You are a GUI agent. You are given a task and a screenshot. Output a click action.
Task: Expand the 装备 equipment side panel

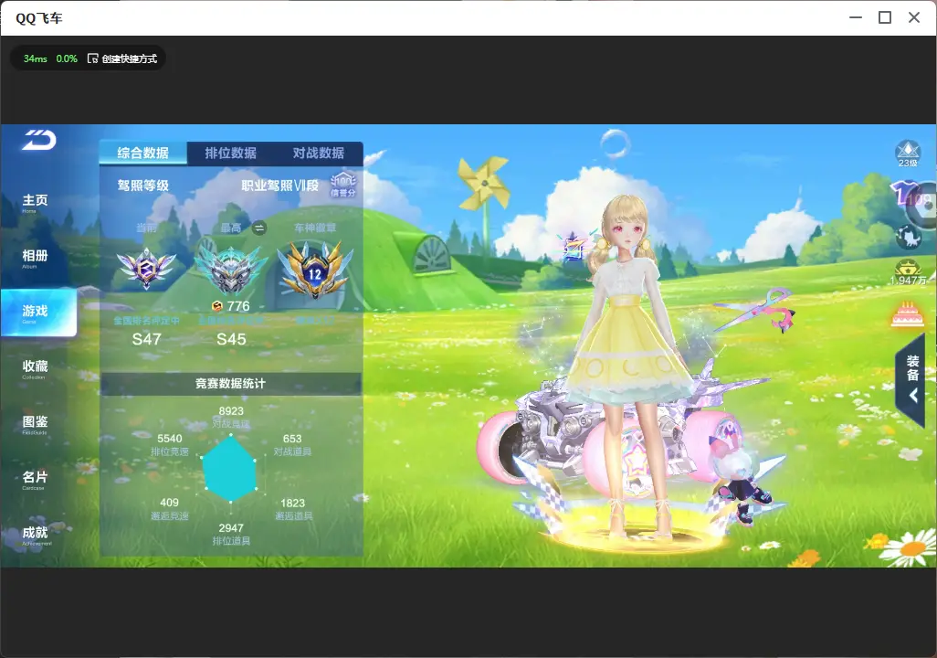tap(911, 379)
